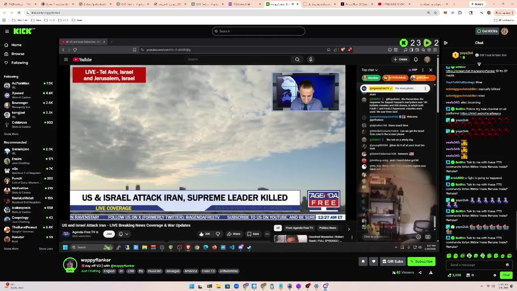Open the Kick user profile avatar
This screenshot has height=291, width=517.
(x=504, y=31)
